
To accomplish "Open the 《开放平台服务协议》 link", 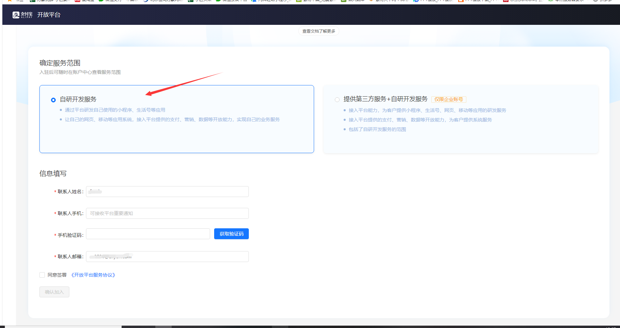I will point(93,275).
